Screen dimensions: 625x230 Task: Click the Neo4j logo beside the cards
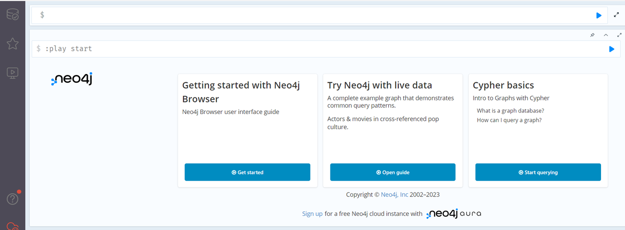(x=72, y=79)
